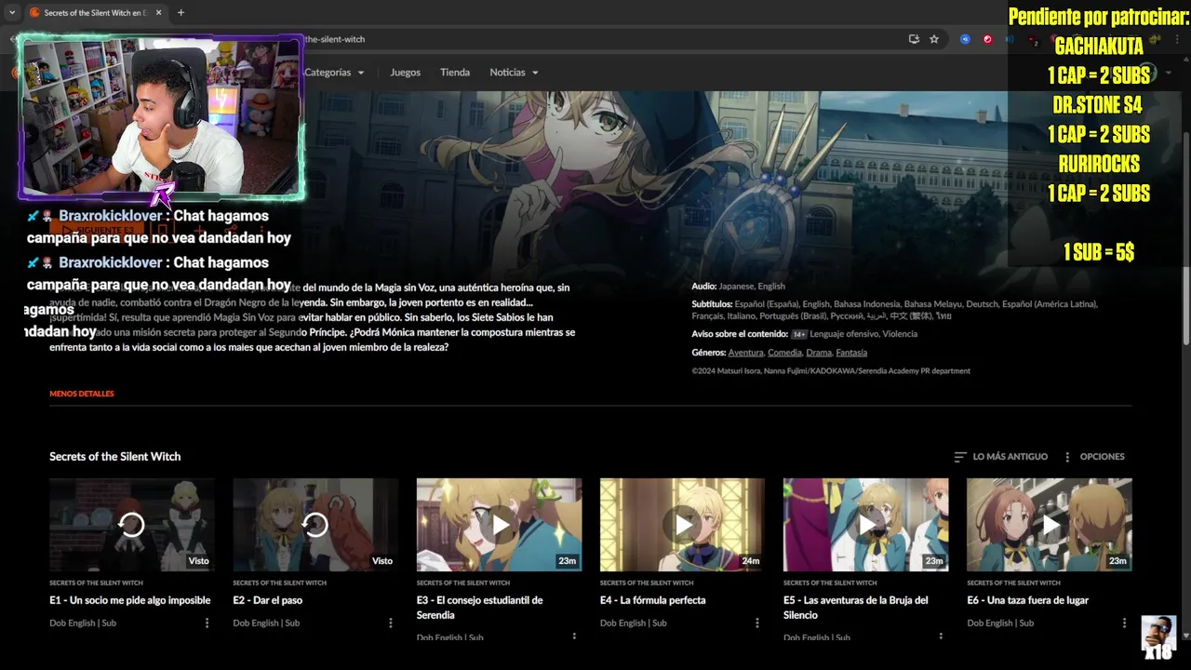
Task: Open the tab search dropdown arrow
Action: point(11,12)
